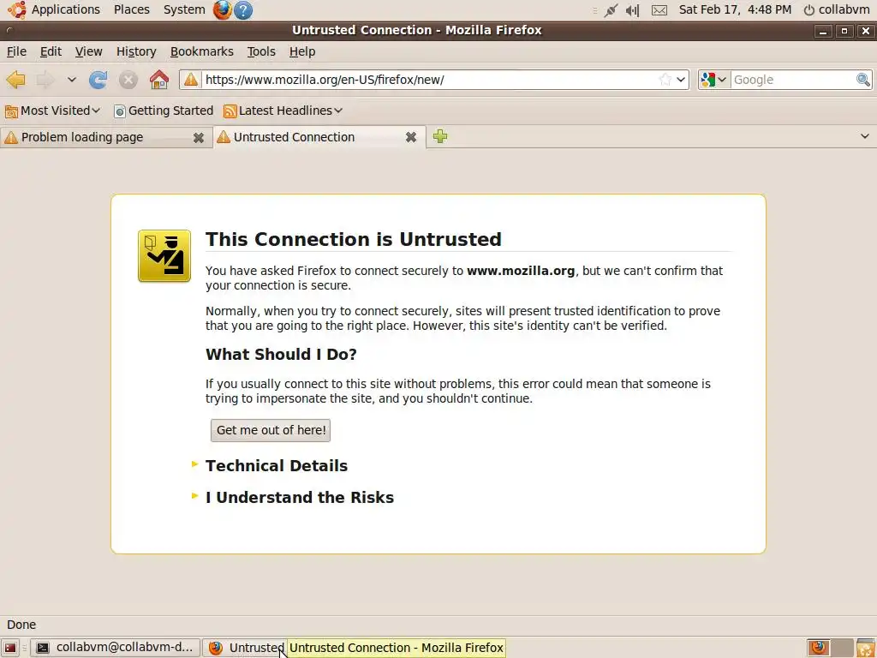The image size is (877, 658).
Task: Bookmark this page with the star
Action: click(665, 80)
